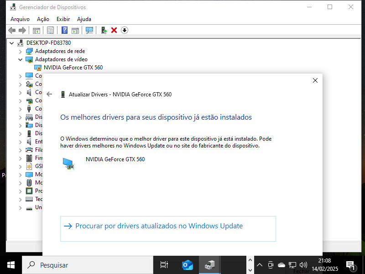Click 'NVIDIA GeForce GTX 560' device name in dialog
The height and width of the screenshot is (274, 365).
pyautogui.click(x=115, y=159)
